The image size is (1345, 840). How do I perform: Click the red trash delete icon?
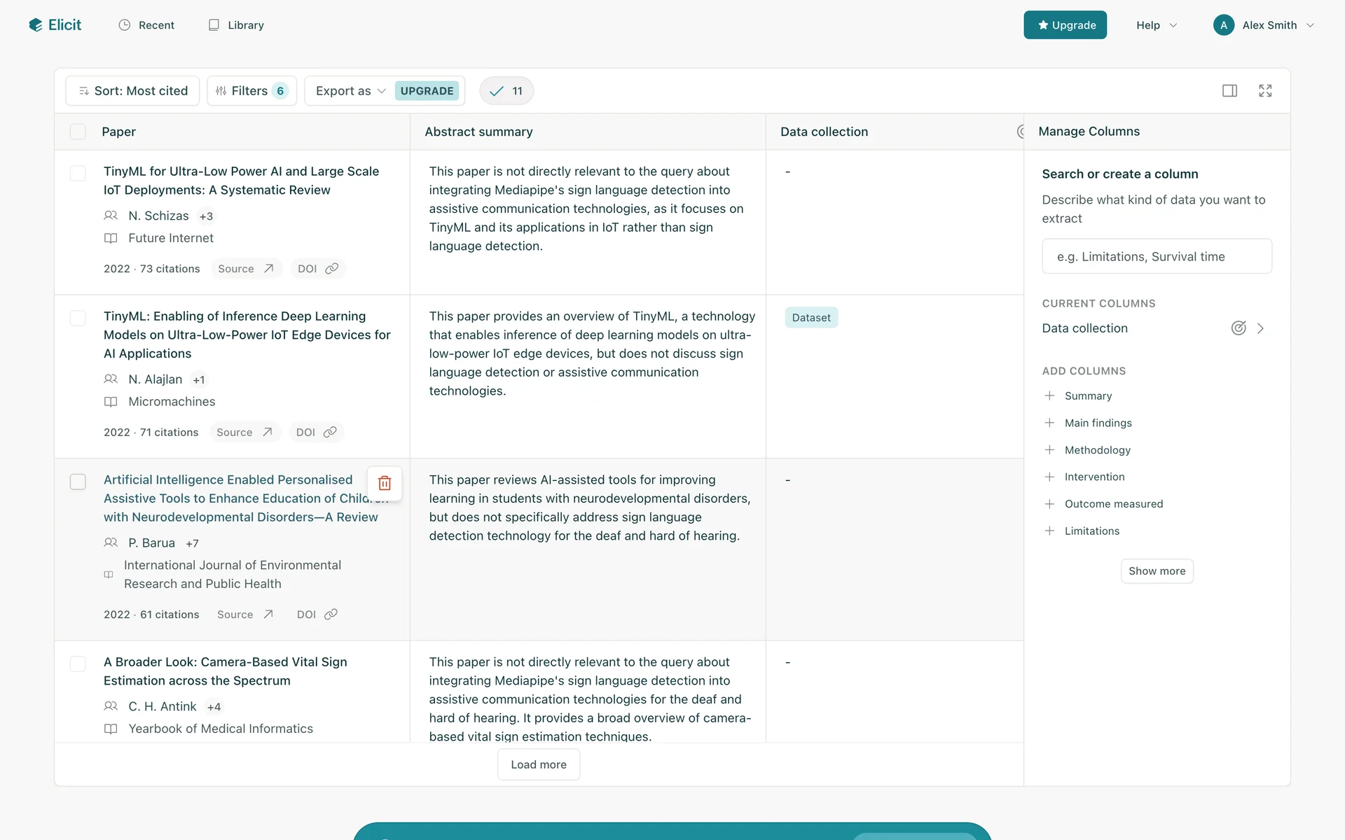pos(385,483)
